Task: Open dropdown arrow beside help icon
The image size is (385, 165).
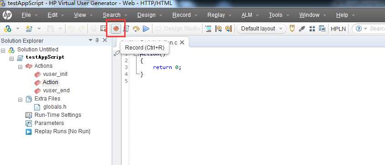Action: [365, 29]
